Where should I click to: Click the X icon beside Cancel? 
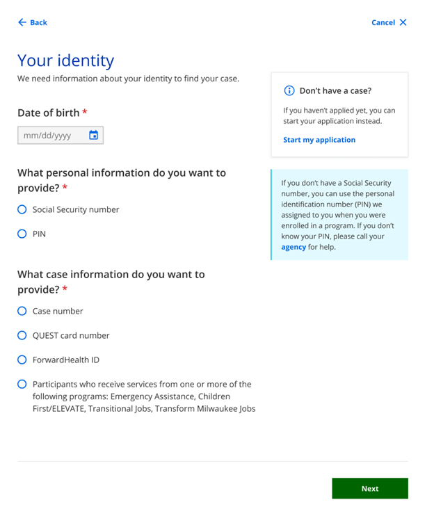[403, 22]
